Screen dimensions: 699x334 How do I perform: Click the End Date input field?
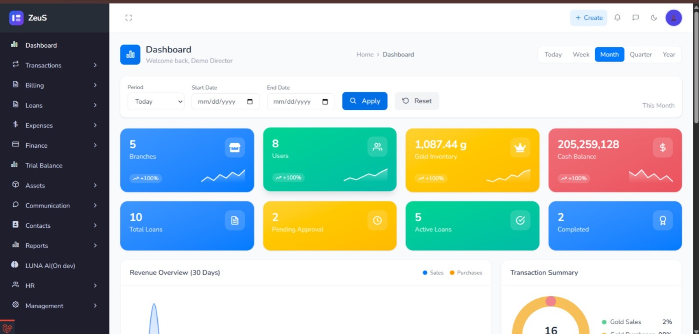click(301, 101)
